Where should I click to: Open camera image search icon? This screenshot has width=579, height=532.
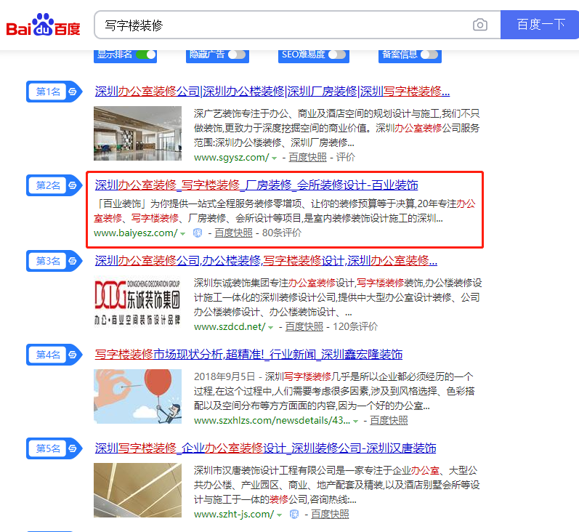tap(479, 25)
